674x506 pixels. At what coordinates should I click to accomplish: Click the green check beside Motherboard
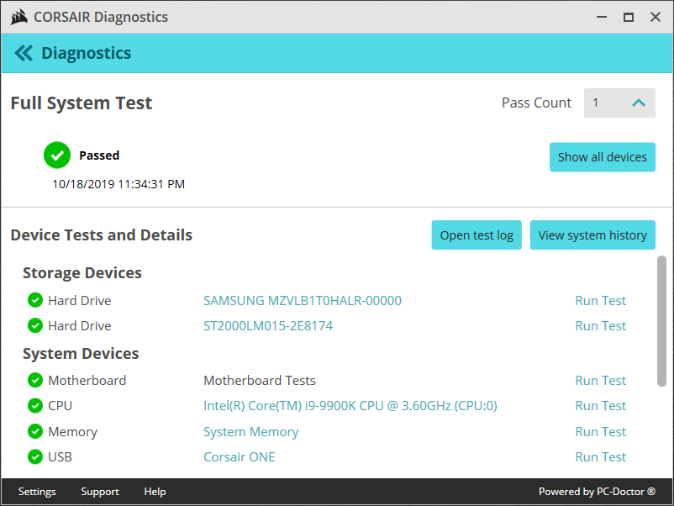pos(35,380)
